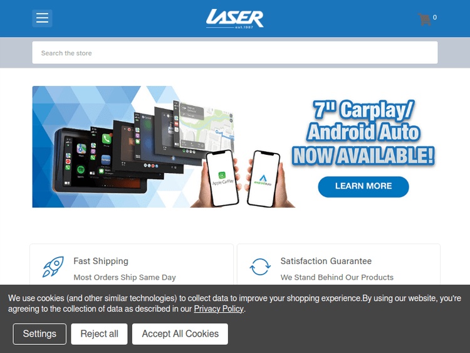Click the Fast Shipping rocket icon

coord(53,266)
